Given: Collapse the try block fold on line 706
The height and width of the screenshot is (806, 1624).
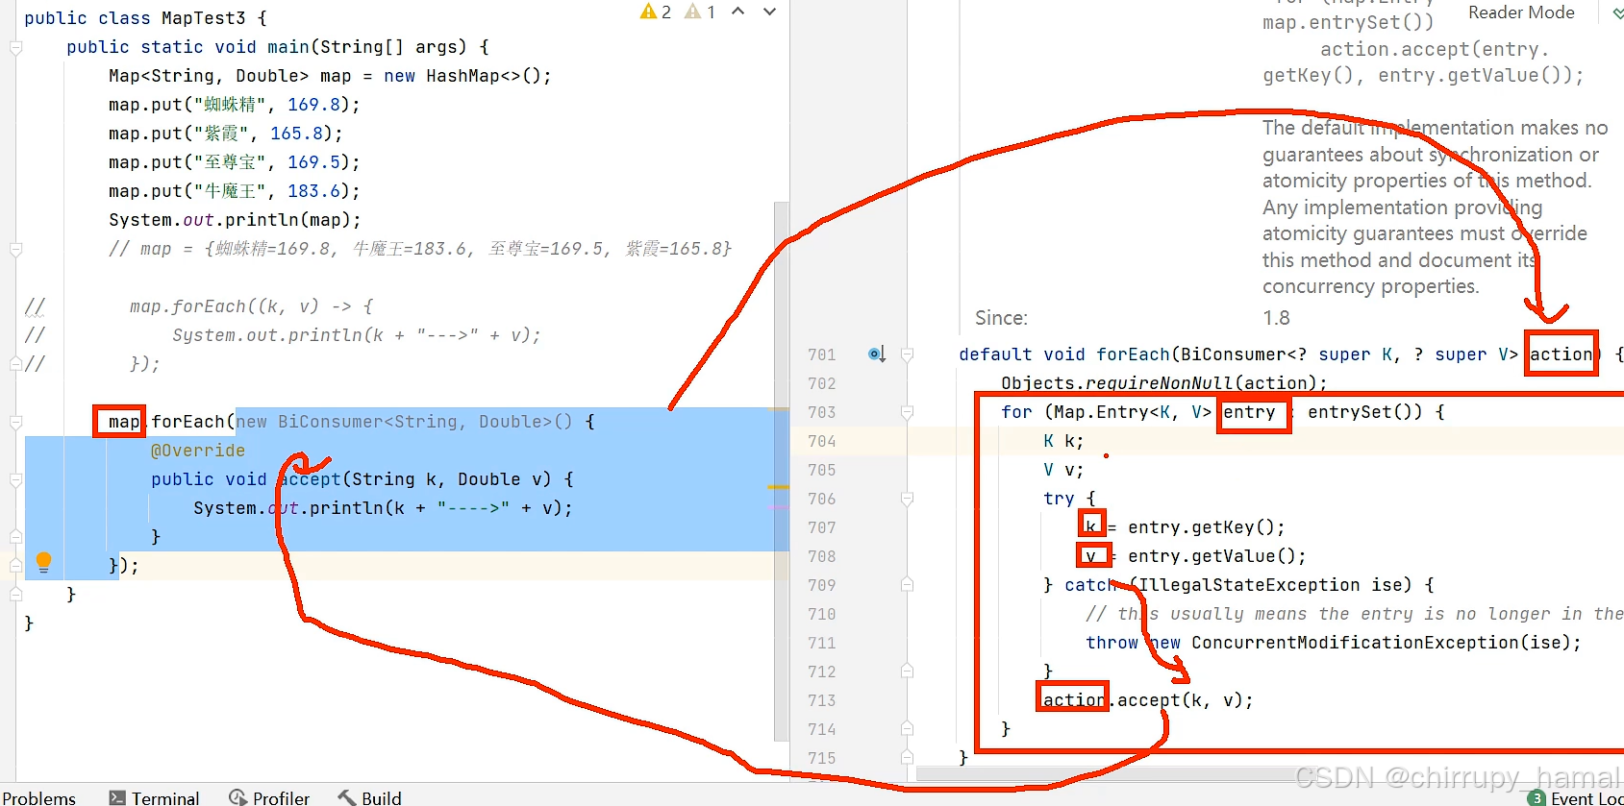Looking at the screenshot, I should click(x=907, y=499).
